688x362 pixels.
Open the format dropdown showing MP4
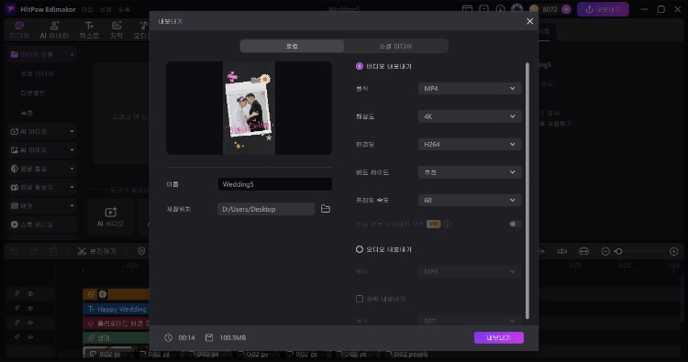470,89
